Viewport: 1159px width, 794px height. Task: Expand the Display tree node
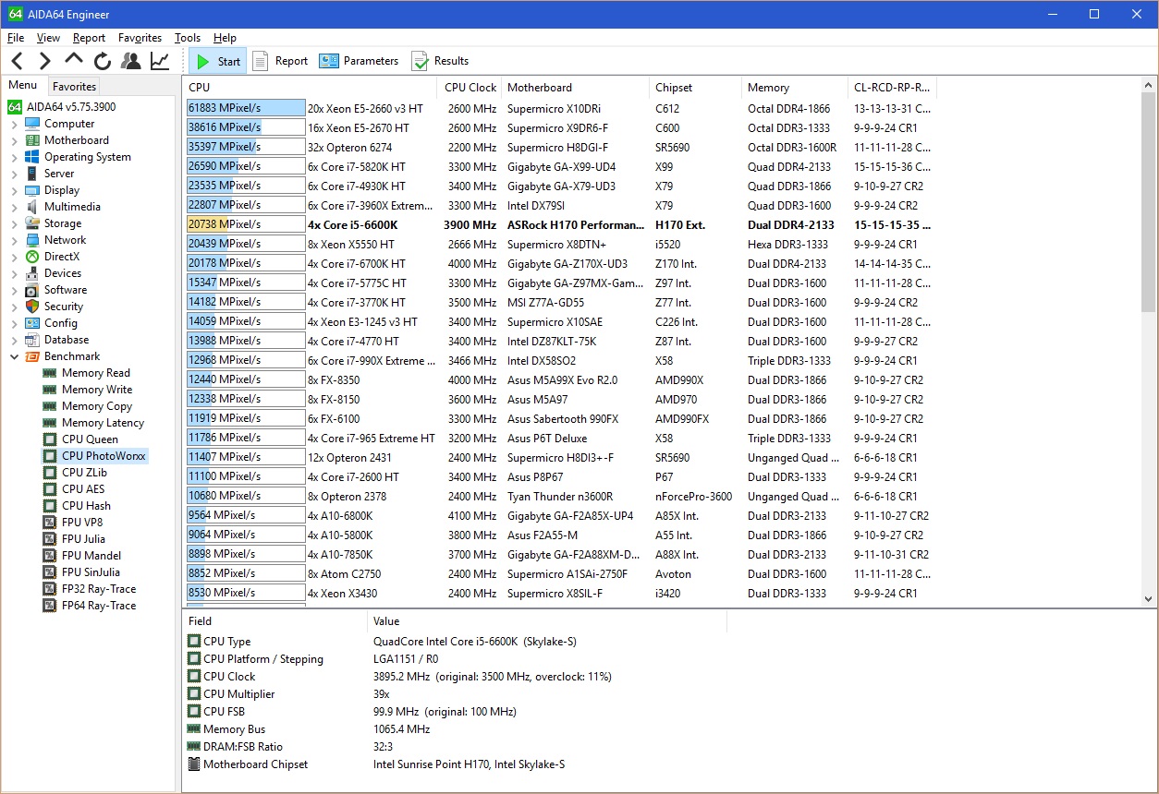tap(15, 190)
